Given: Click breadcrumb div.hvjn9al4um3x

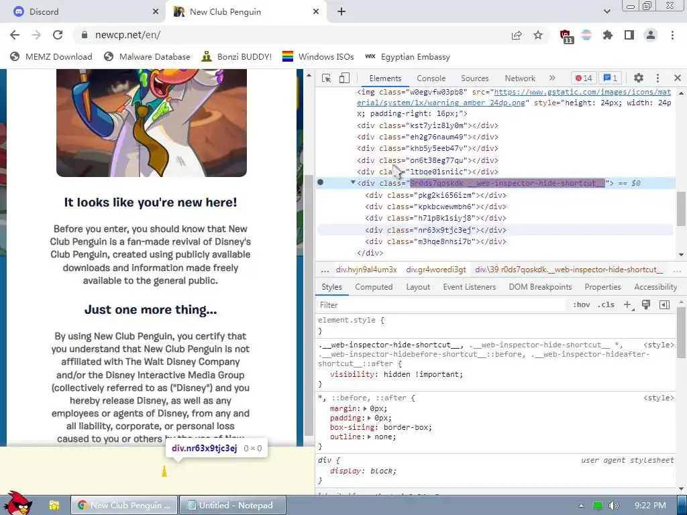Looking at the screenshot, I should (x=366, y=270).
